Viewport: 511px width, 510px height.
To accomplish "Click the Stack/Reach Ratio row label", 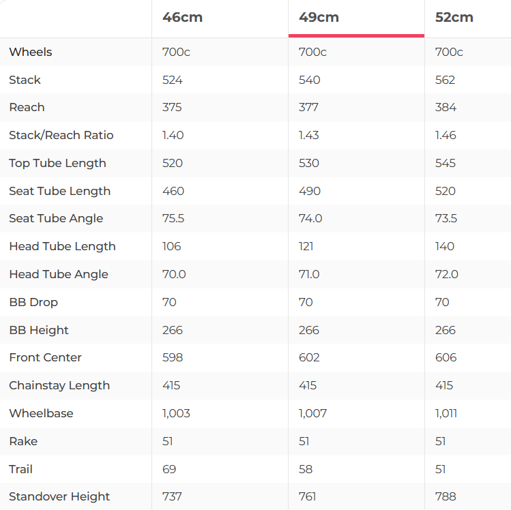I will click(x=61, y=135).
